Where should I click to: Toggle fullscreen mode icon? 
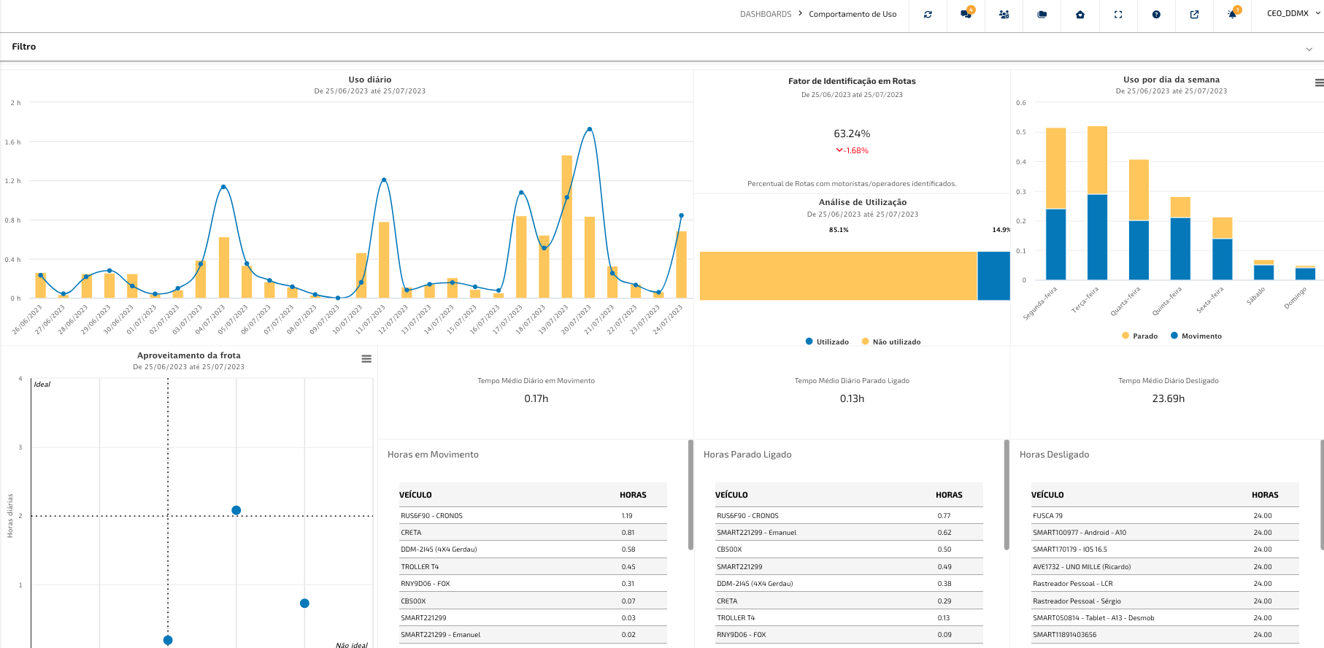coord(1118,15)
